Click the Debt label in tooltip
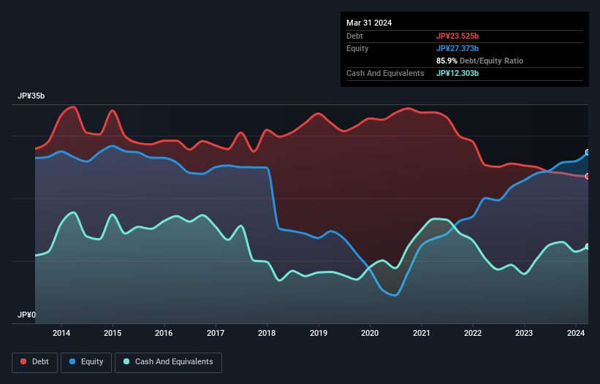 [354, 36]
